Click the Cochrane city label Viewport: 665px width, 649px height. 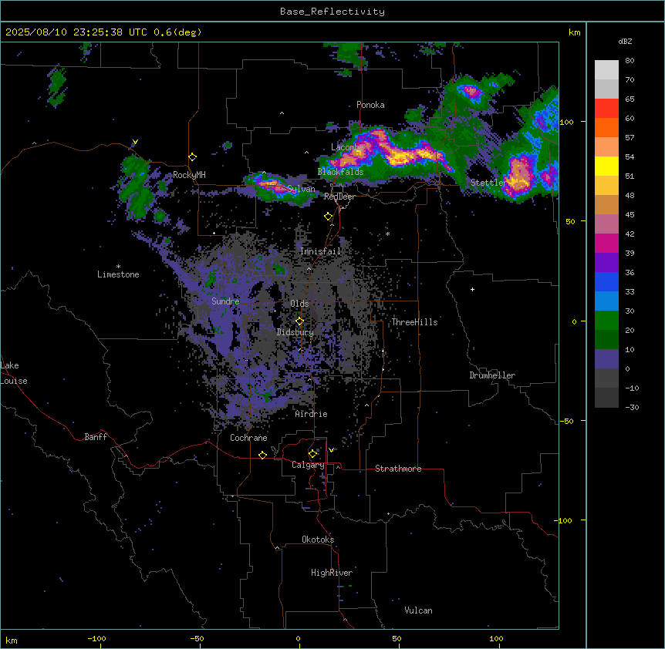pos(248,438)
